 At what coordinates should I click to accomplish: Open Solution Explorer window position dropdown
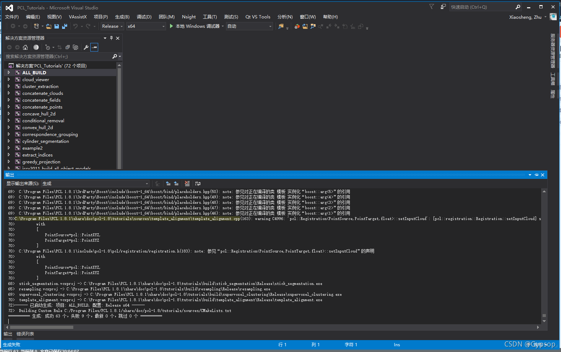tap(105, 38)
